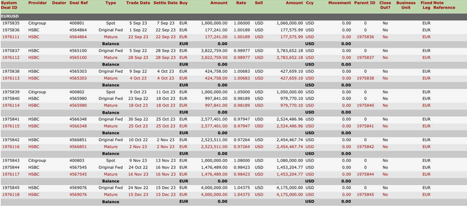Screen dimensions: 467x206
Task: Click parent ID 1975842
Action: (x=365, y=147)
